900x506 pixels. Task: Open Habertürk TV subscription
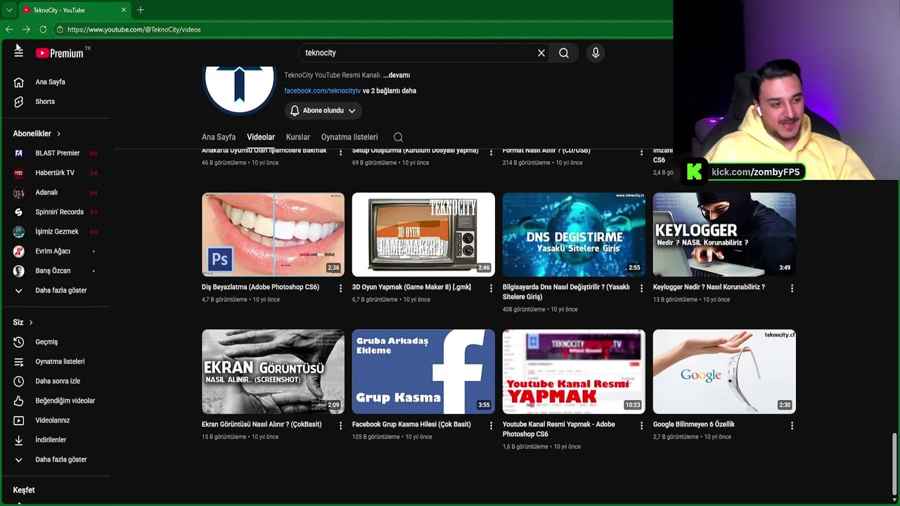tap(55, 173)
